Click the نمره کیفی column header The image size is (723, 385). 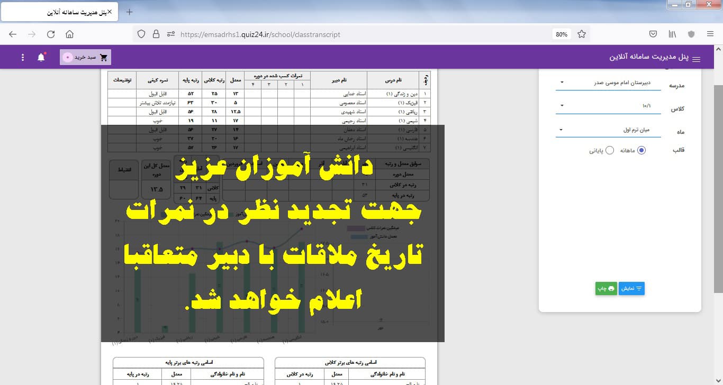(157, 80)
